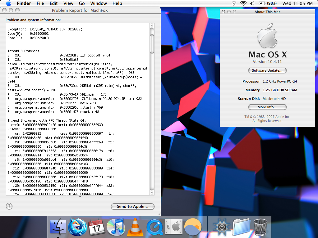Open the File menu
This screenshot has width=318, height=238.
pyautogui.click(x=40, y=3)
